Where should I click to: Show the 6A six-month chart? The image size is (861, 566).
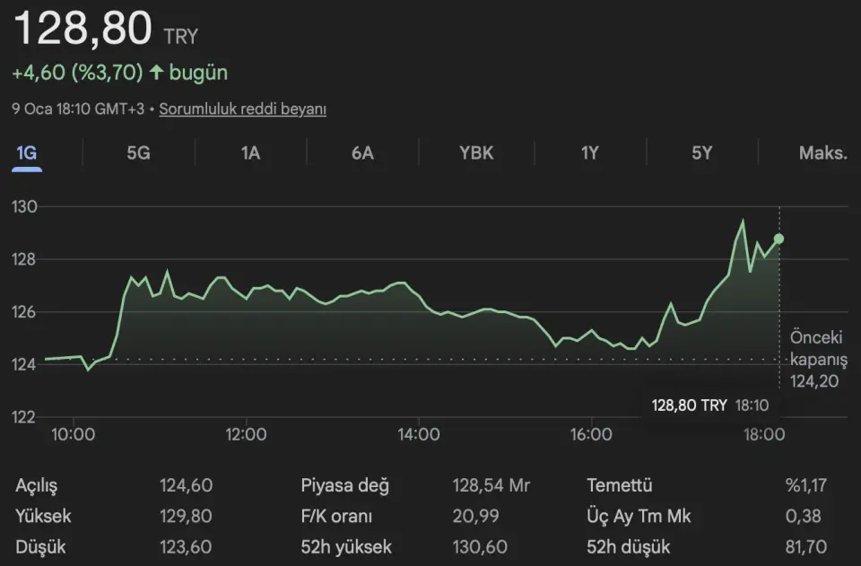(362, 152)
